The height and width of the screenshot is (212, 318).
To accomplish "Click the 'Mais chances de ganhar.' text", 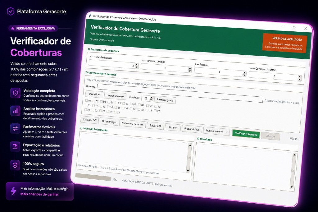I will tap(40, 194).
